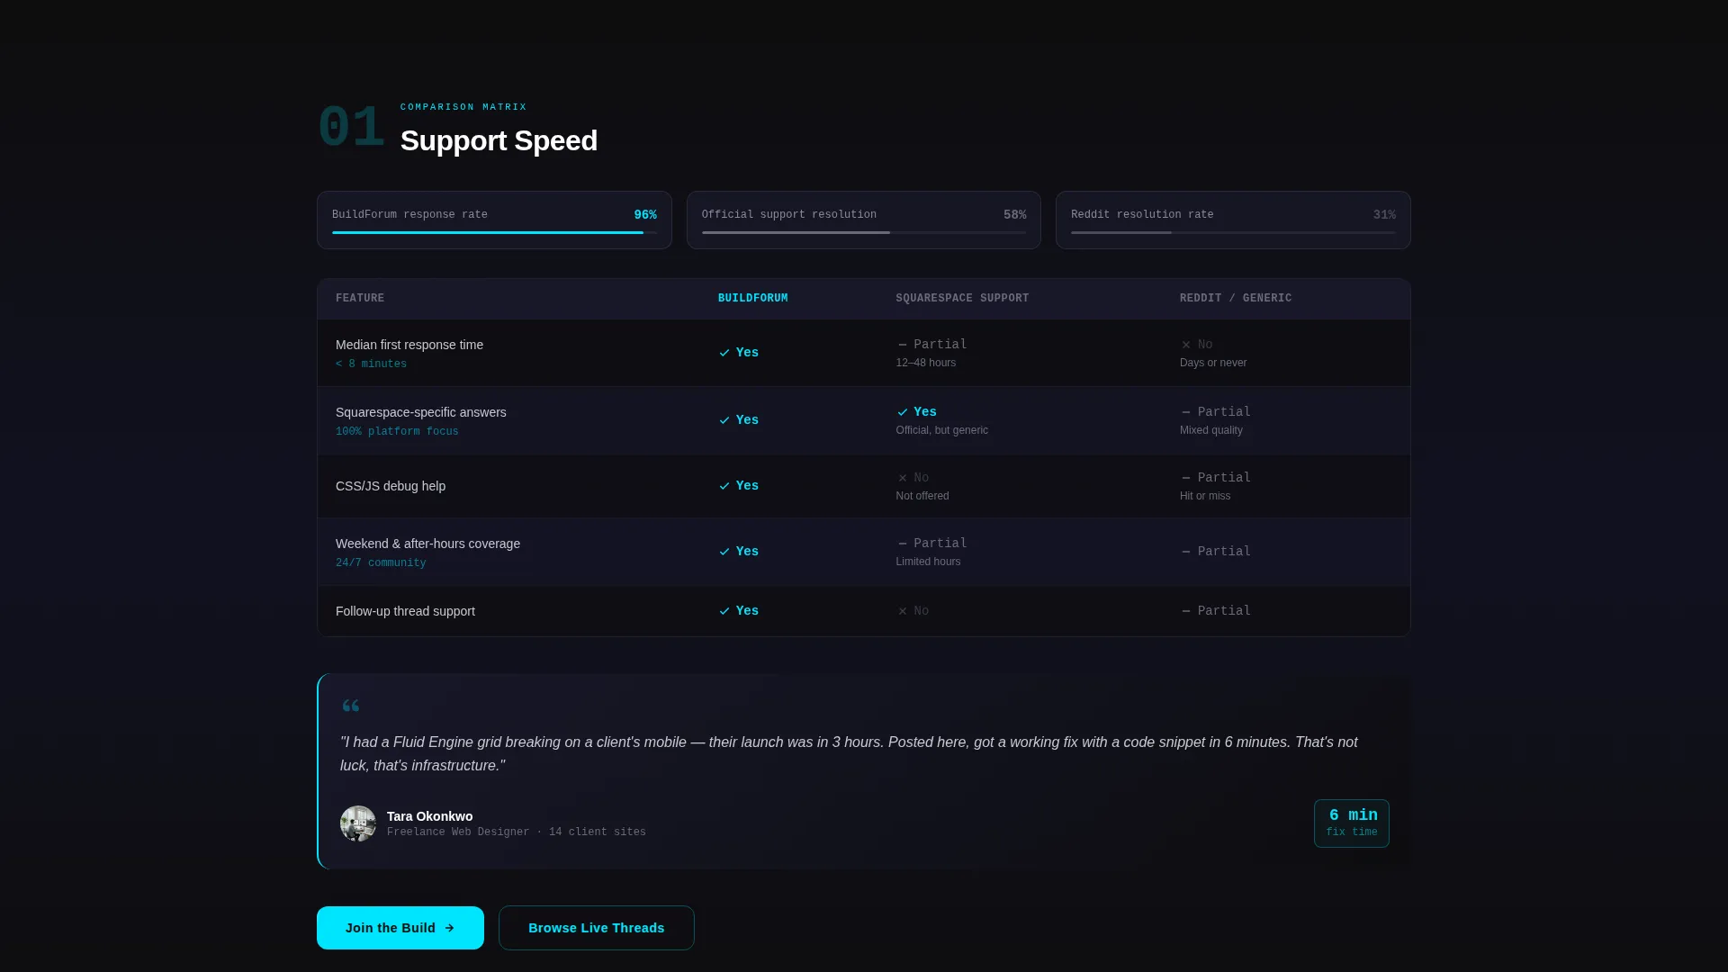Click the checkmark beside Official, but generic
Image resolution: width=1728 pixels, height=972 pixels.
click(903, 412)
